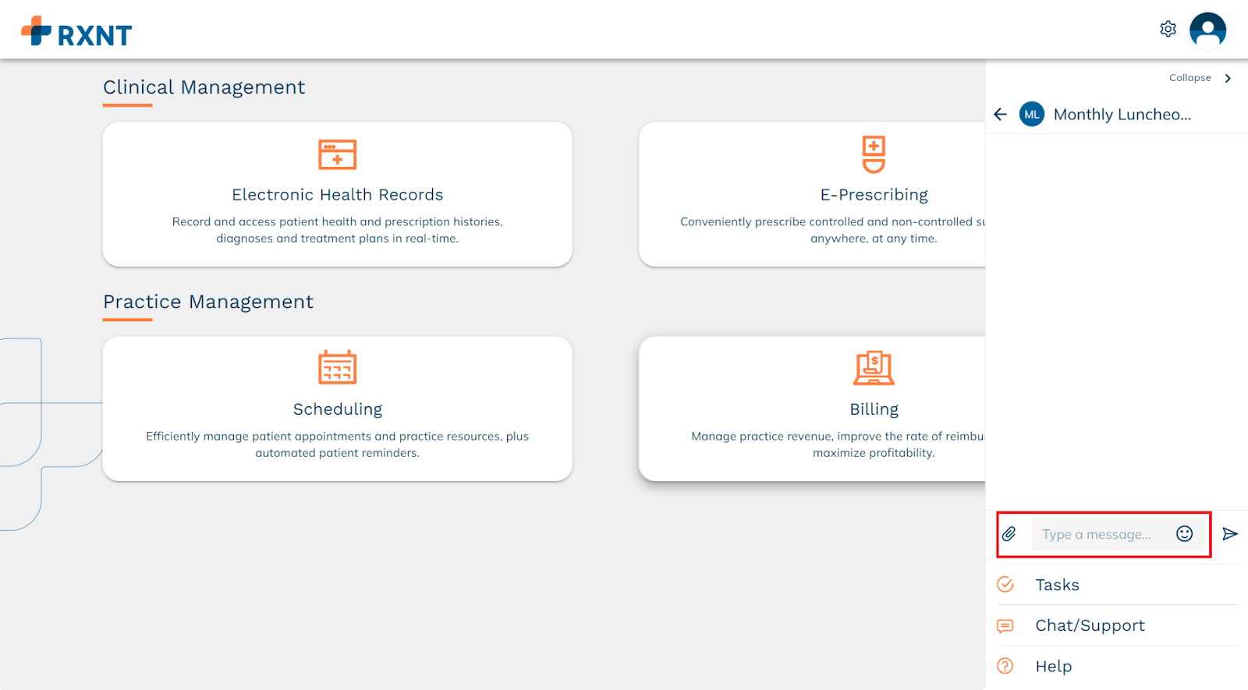Click the Practice Management heading
Viewport: 1248px width, 690px height.
[x=208, y=302]
